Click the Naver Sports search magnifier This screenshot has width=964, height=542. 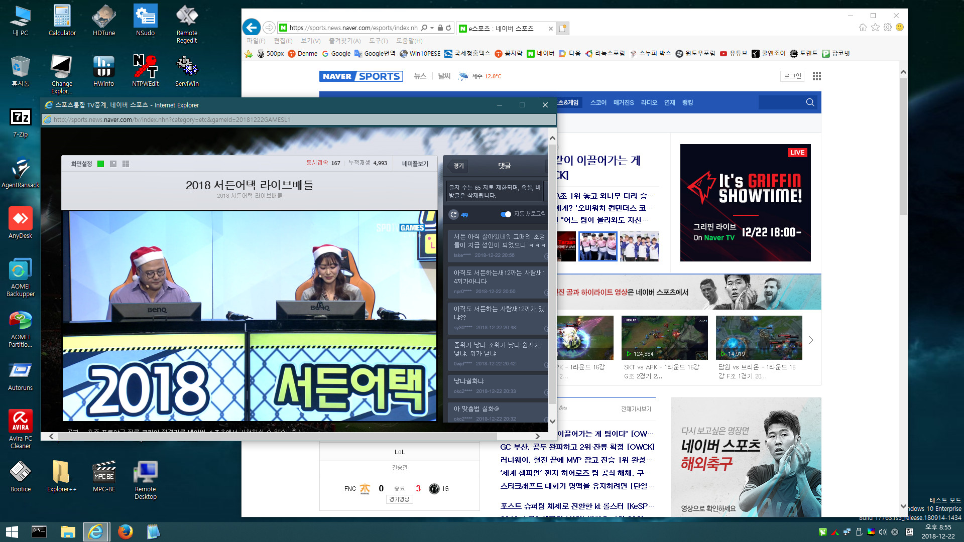(810, 102)
